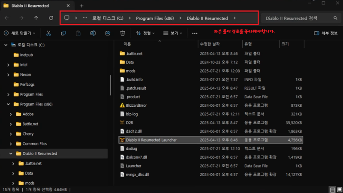Open the See more ellipsis menu
Image resolution: width=343 pixels, height=193 pixels.
click(x=195, y=33)
